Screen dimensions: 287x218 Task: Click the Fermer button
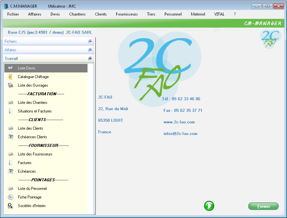point(264,206)
